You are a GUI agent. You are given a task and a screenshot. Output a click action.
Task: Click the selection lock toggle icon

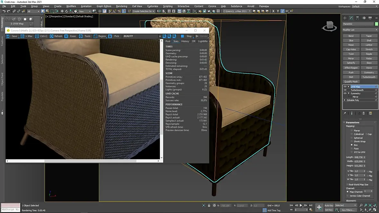coord(209,205)
